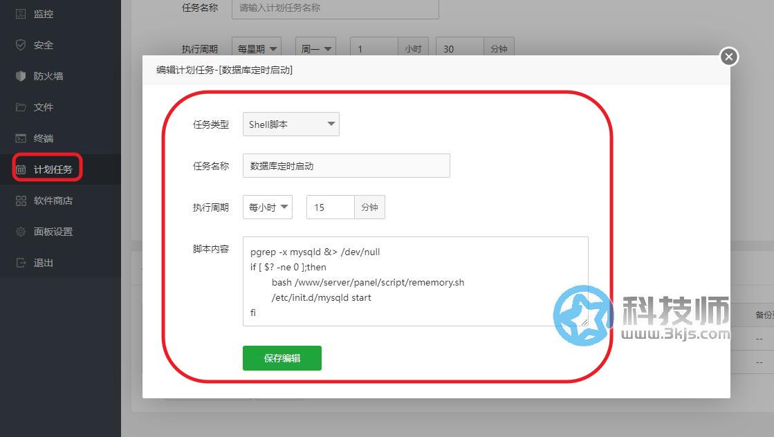Viewport: 774px width, 437px height.
Task: Click script line '/etc/init.d/mysqld start'
Action: point(322,297)
